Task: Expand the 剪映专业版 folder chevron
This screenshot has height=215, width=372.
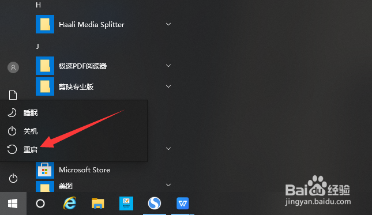Action: coord(168,86)
